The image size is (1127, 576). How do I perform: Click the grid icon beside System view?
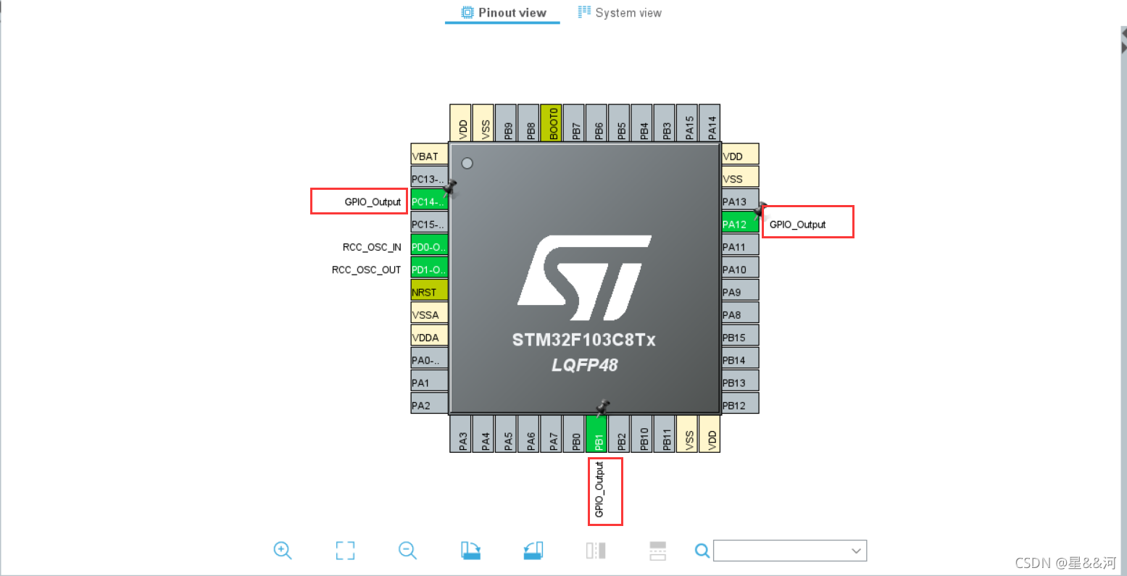pyautogui.click(x=584, y=12)
